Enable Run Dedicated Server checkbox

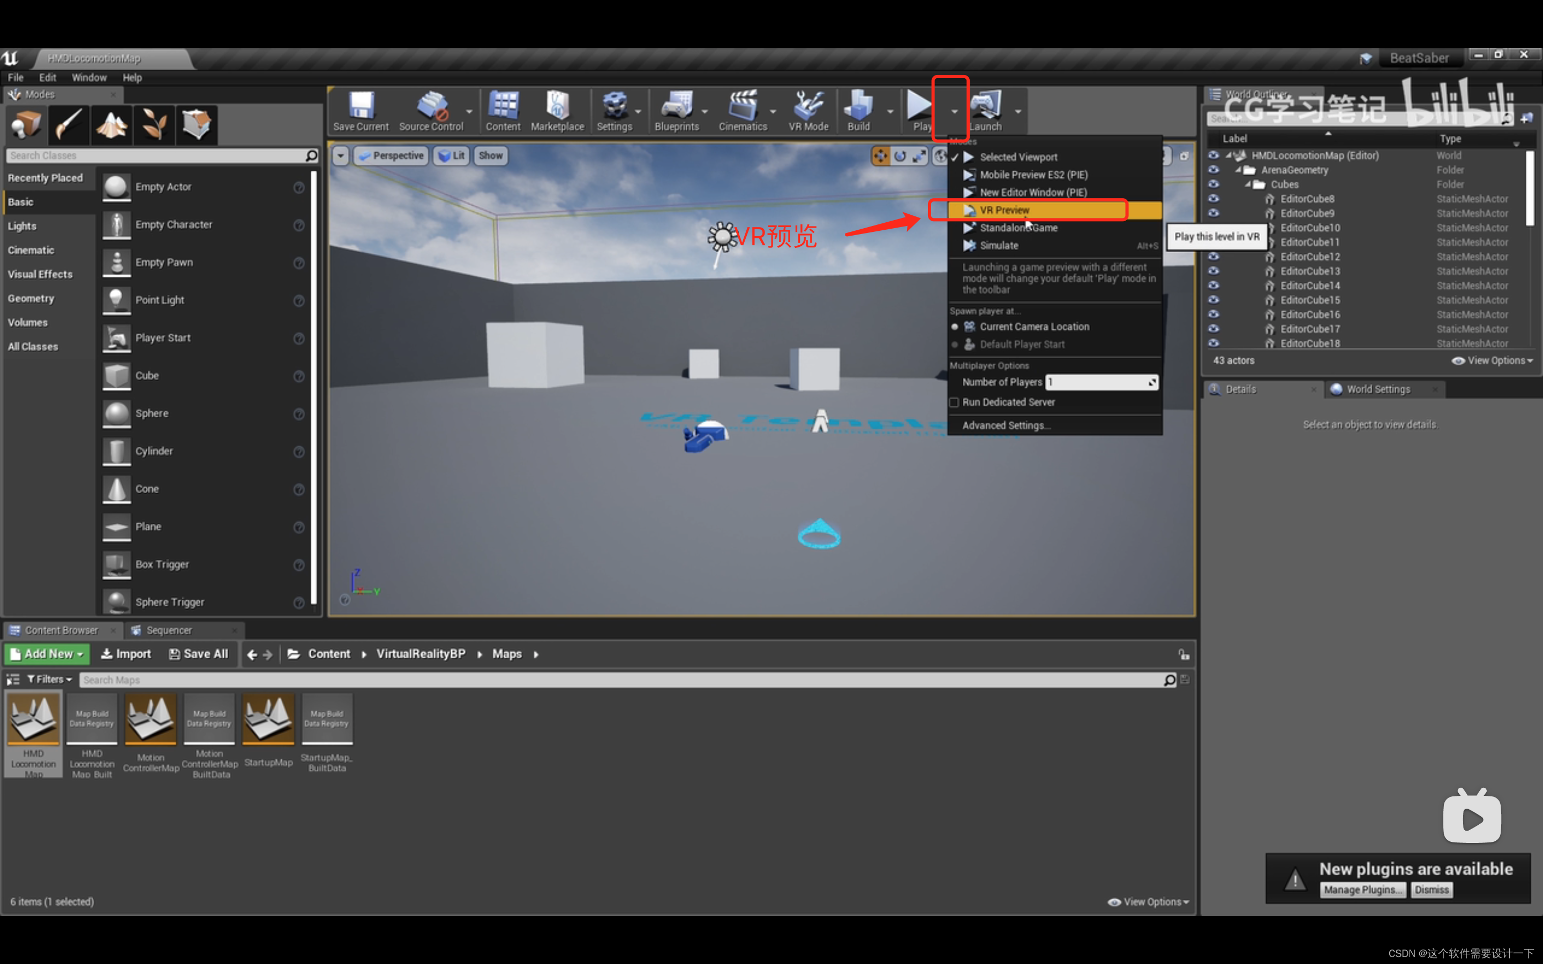point(954,402)
